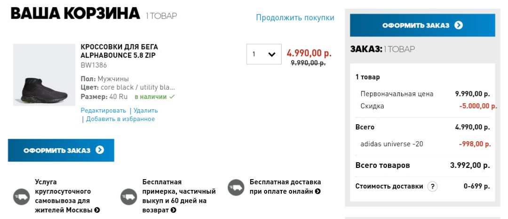Click the arrow after 'при оплате онлайн'
This screenshot has width=508, height=219.
[x=318, y=191]
